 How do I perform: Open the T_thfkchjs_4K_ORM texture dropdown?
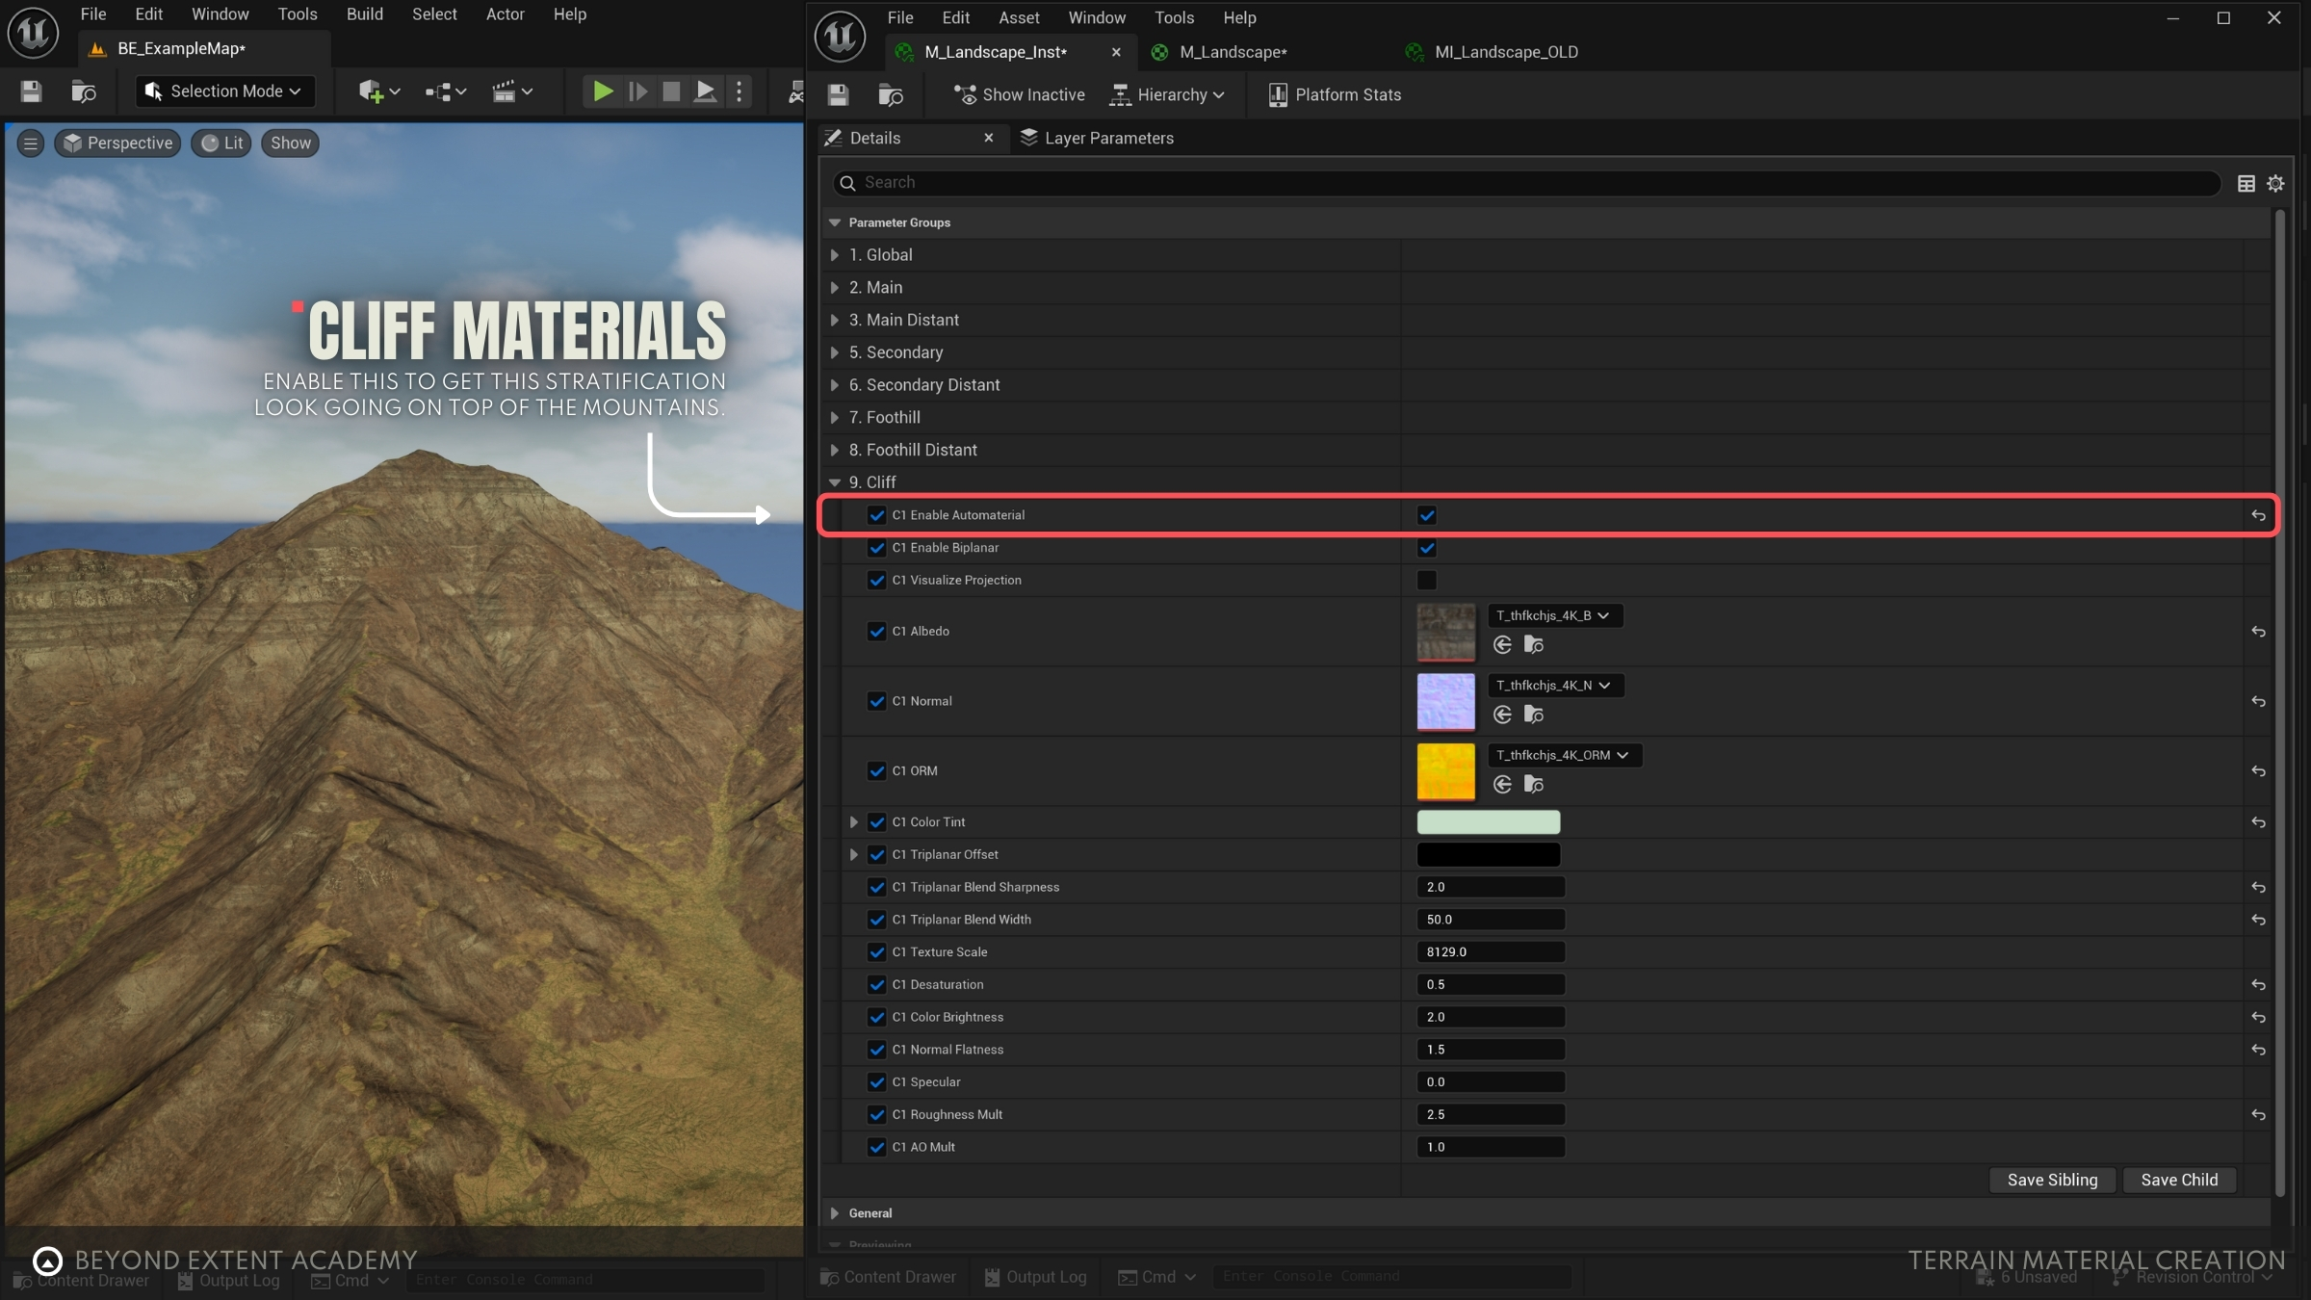pyautogui.click(x=1563, y=755)
